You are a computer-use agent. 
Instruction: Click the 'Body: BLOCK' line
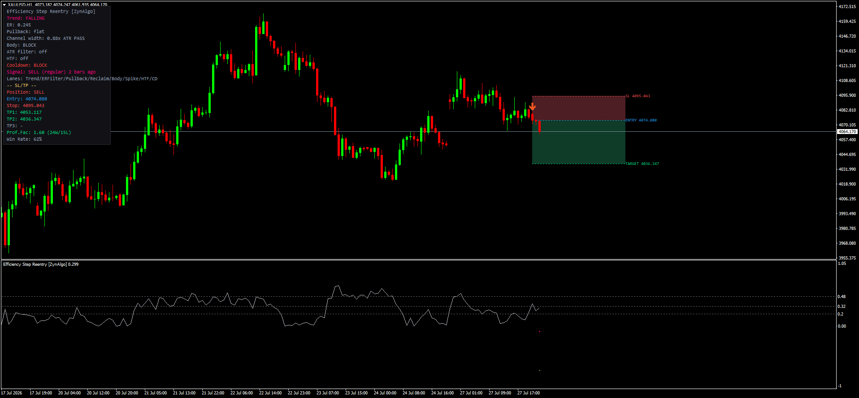pyautogui.click(x=22, y=45)
